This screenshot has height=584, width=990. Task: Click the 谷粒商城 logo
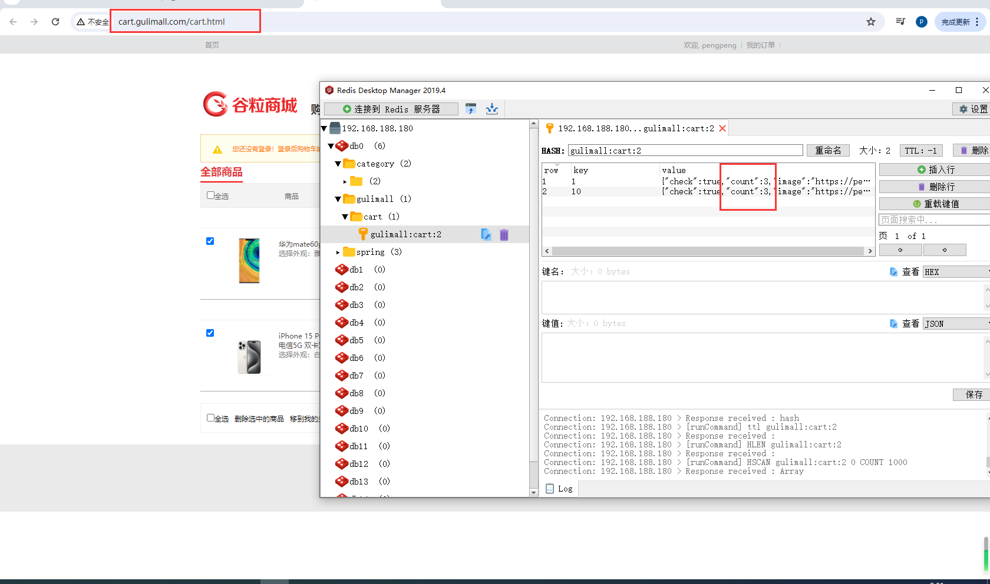[x=250, y=105]
